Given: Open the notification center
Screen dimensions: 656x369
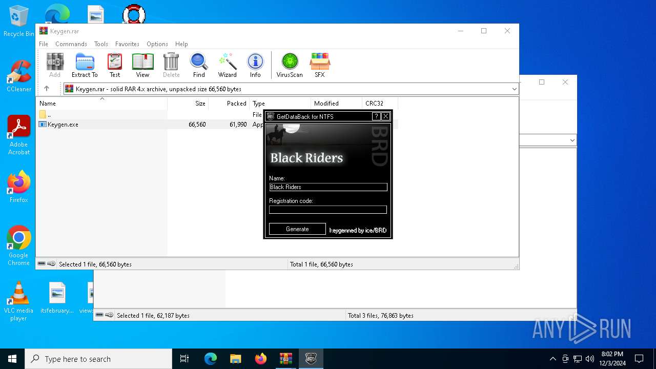Looking at the screenshot, I should click(x=639, y=359).
